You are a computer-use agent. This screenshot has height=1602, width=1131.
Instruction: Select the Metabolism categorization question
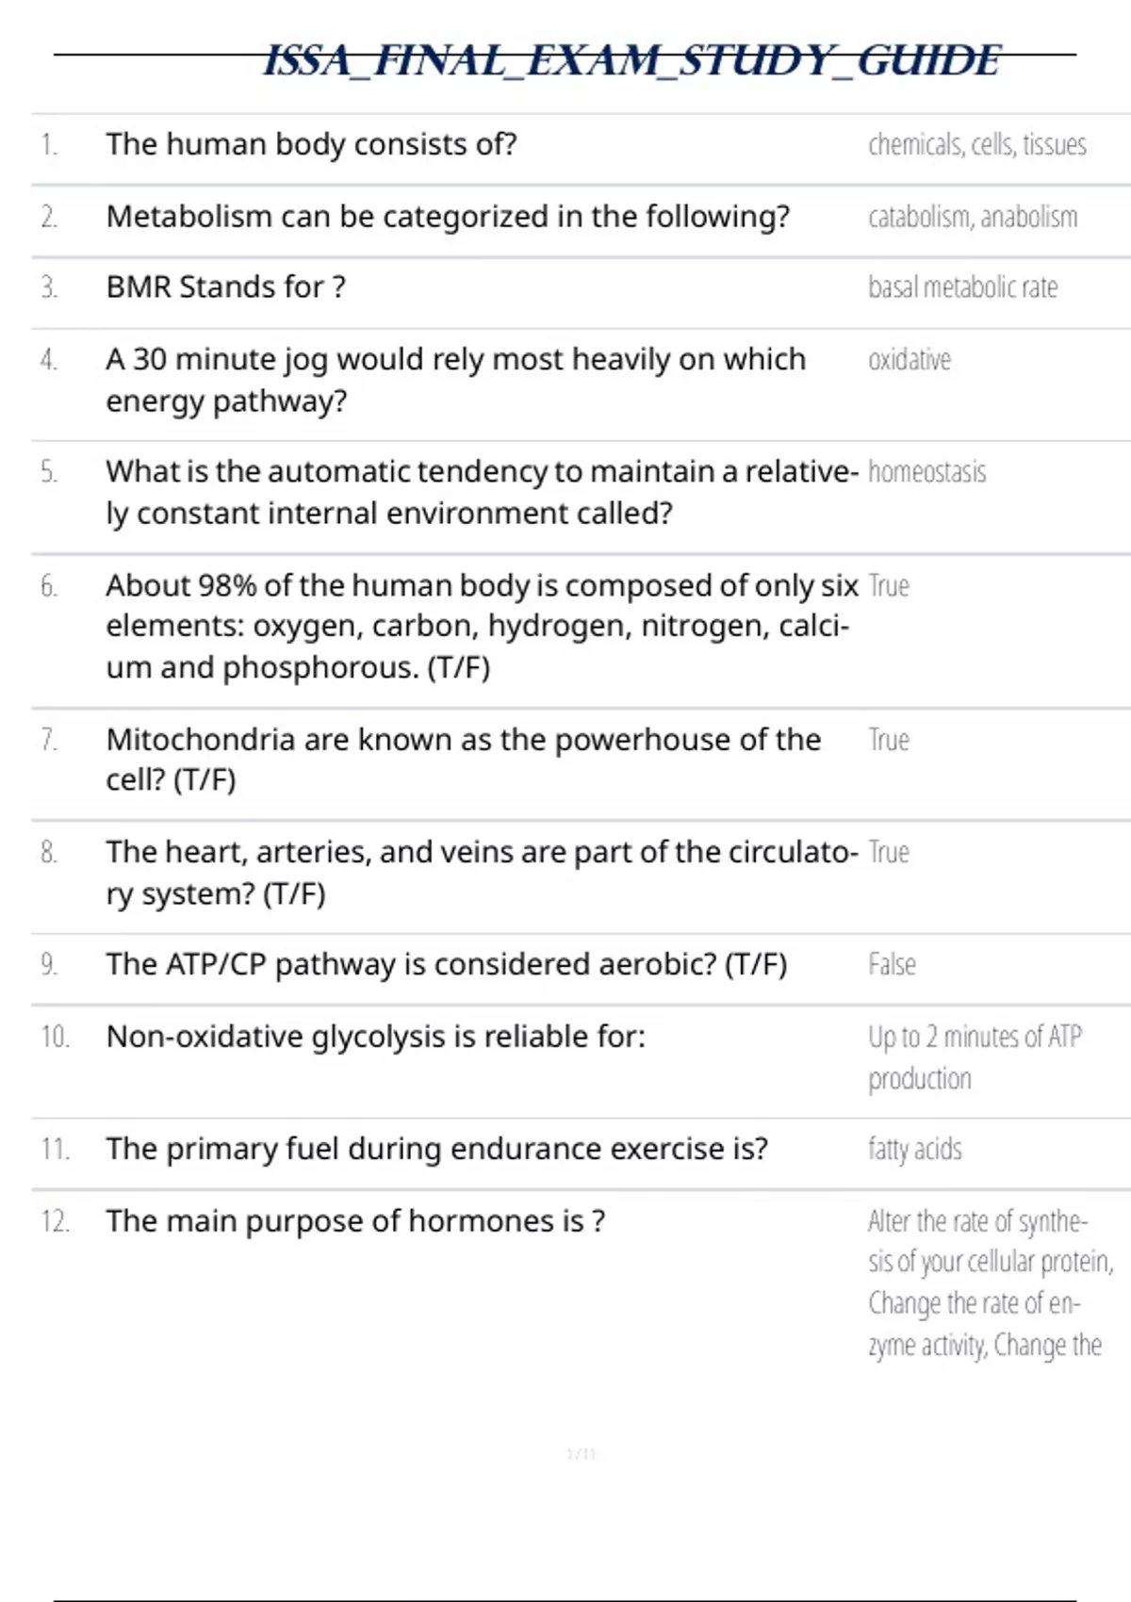pos(448,217)
